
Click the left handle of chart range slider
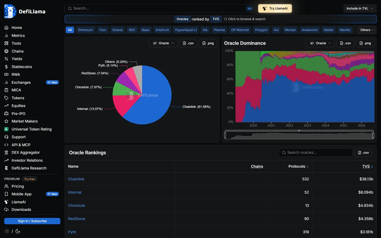coord(225,135)
